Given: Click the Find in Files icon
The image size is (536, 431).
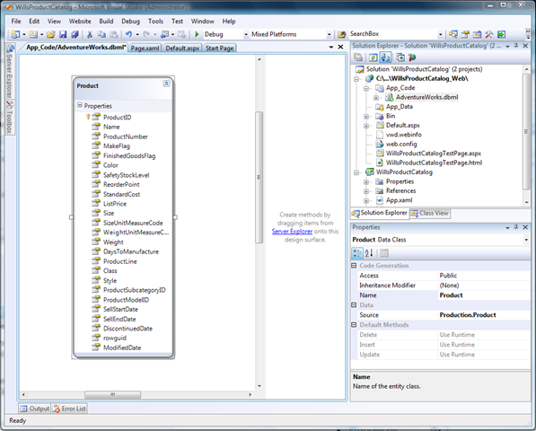Looking at the screenshot, I should click(341, 34).
